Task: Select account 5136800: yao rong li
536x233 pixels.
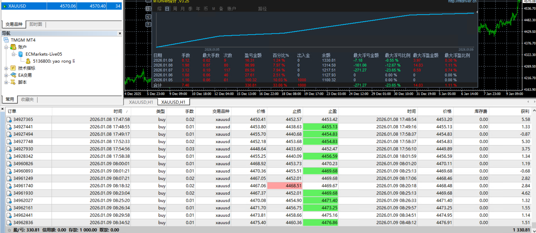Action: coord(54,61)
